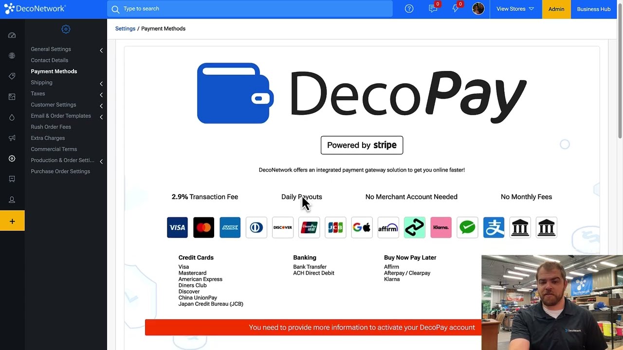
Task: Click the blue DecoPay wallet logo
Action: (235, 93)
